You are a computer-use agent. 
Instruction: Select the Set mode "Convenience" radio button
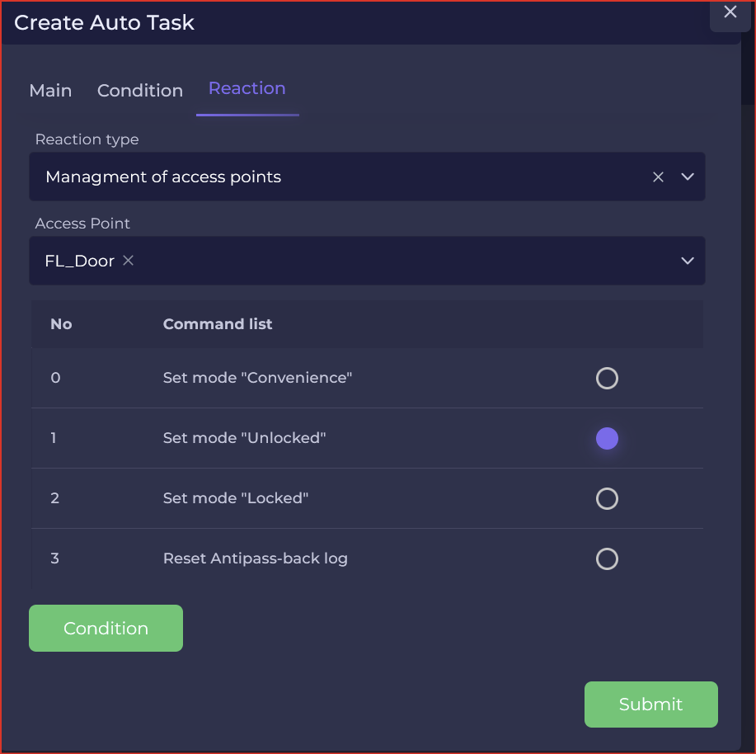(607, 378)
